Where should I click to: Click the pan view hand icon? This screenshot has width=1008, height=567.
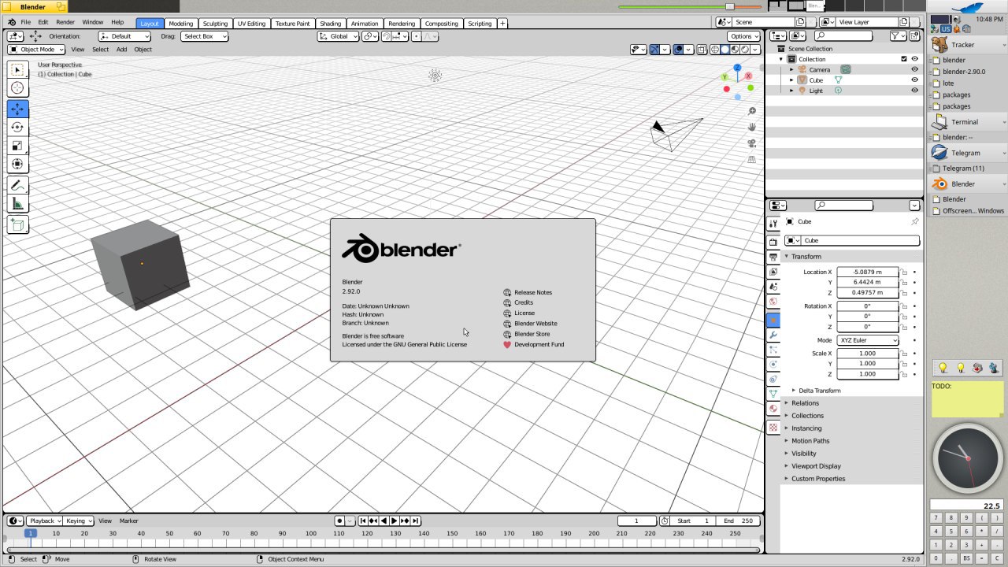(x=752, y=127)
